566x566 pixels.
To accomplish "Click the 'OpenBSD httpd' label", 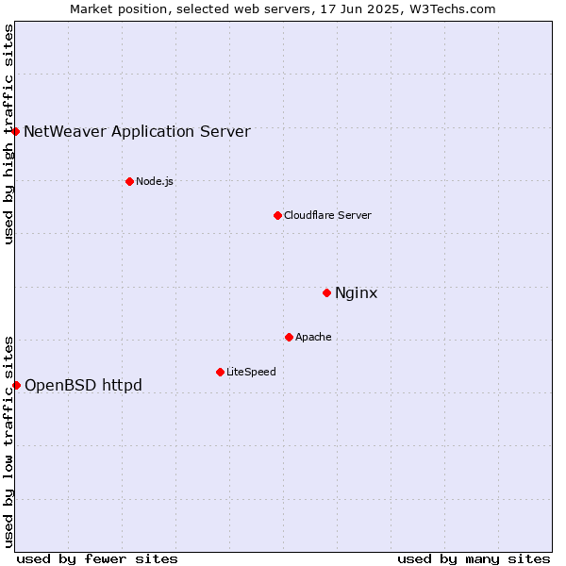I will coord(83,385).
